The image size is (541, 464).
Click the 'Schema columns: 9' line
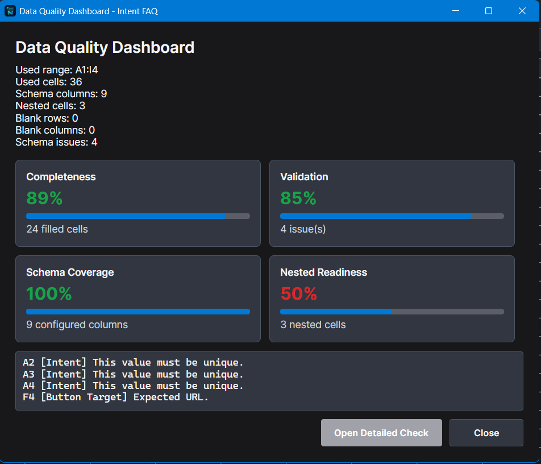[61, 94]
